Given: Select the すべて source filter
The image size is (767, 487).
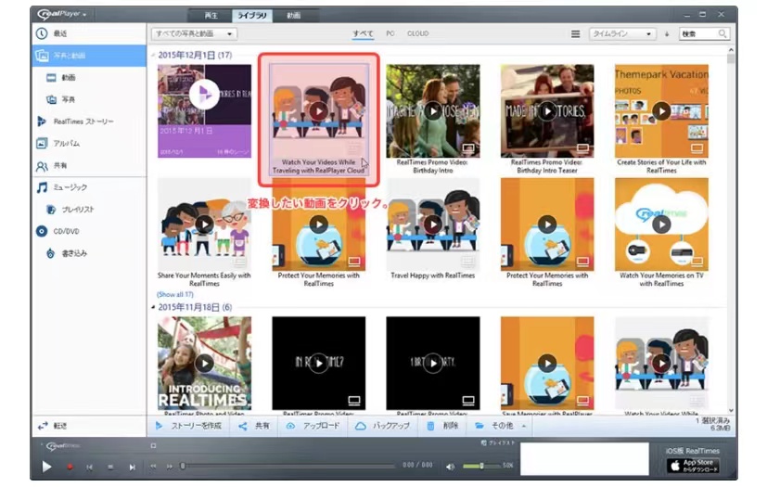Looking at the screenshot, I should tap(363, 33).
